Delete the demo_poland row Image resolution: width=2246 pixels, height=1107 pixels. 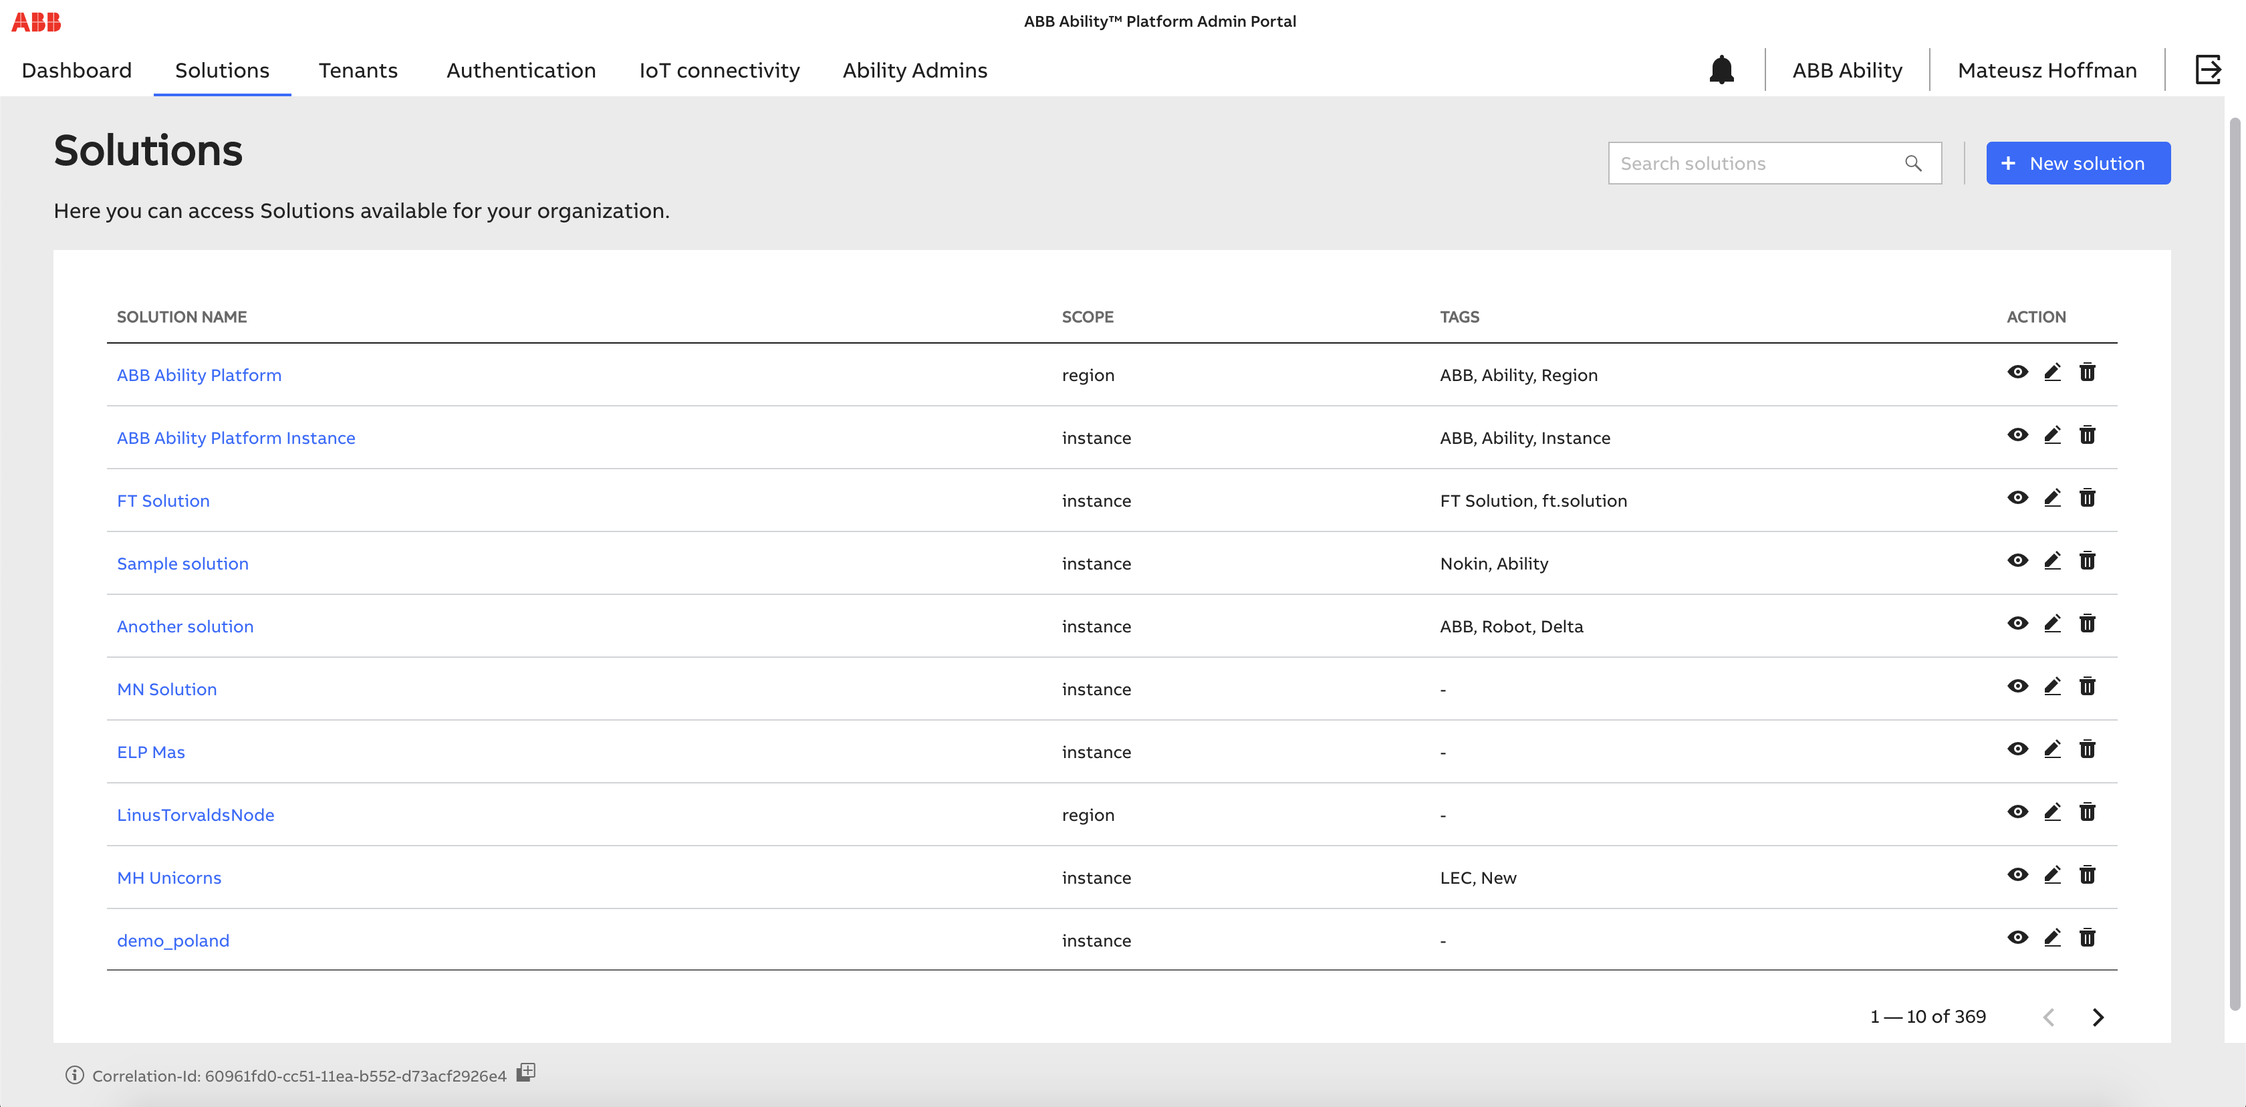click(2088, 937)
